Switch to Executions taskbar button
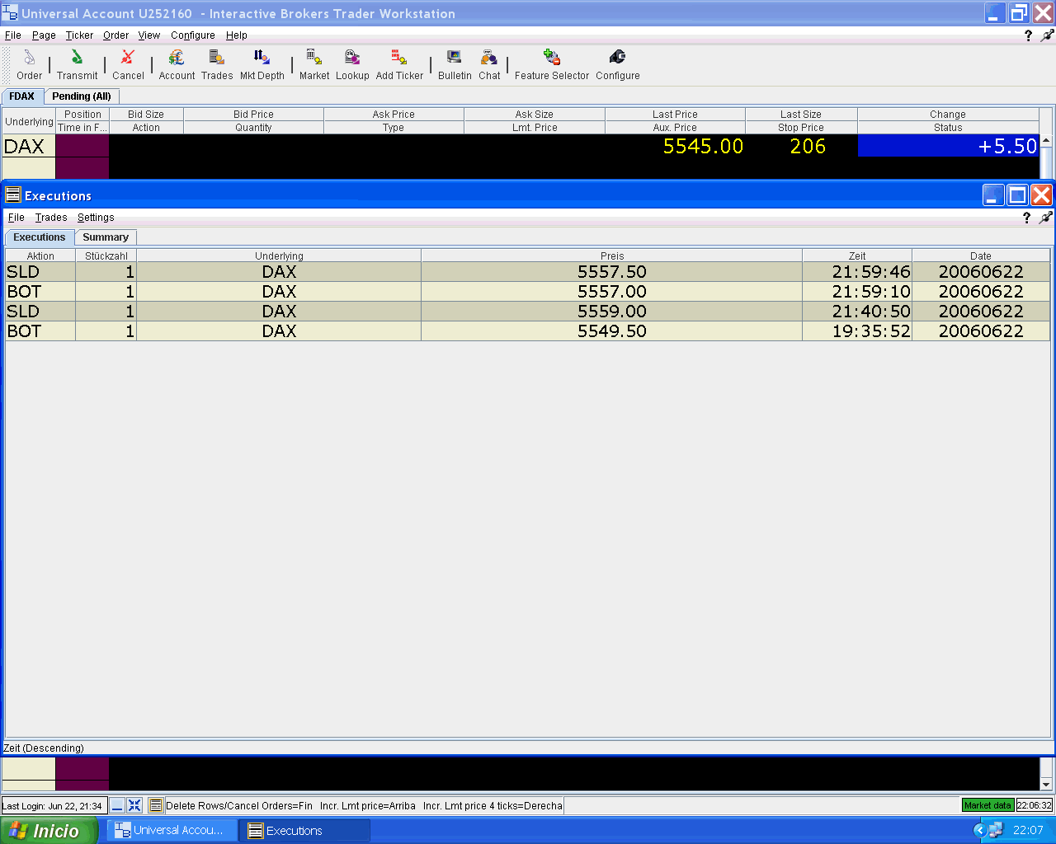The image size is (1056, 844). coord(304,830)
